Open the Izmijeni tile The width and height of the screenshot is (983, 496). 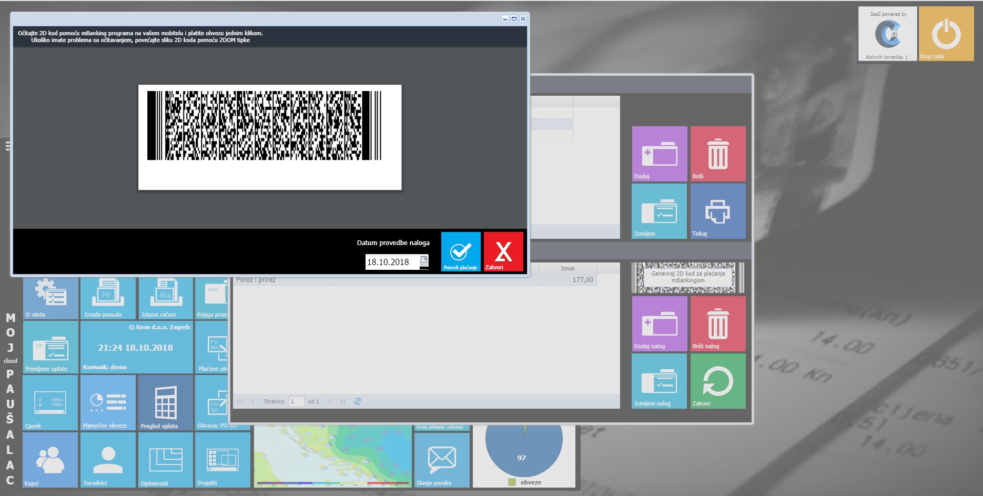tap(660, 211)
